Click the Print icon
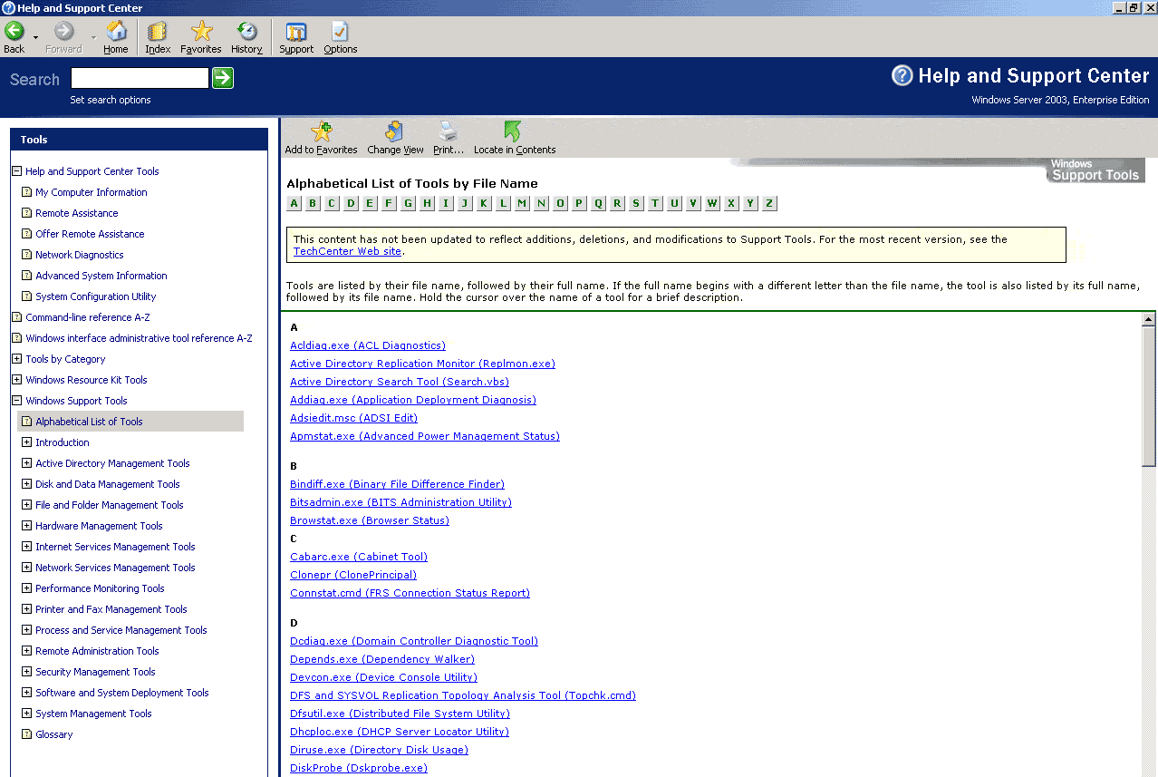The height and width of the screenshot is (777, 1158). point(448,131)
